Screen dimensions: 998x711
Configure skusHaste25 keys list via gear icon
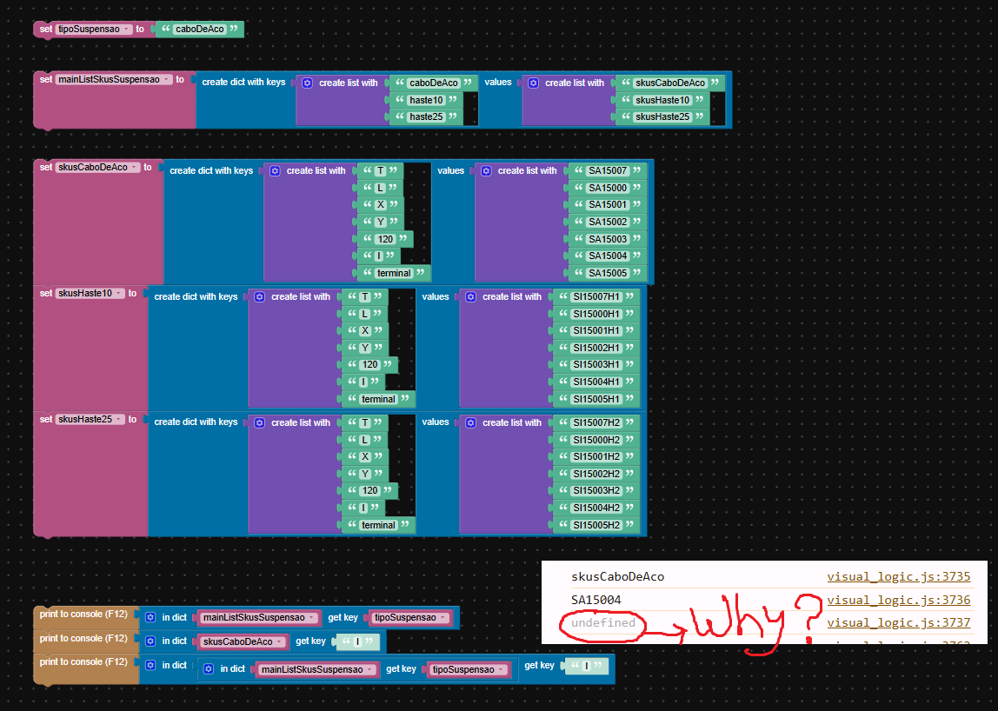(x=260, y=422)
